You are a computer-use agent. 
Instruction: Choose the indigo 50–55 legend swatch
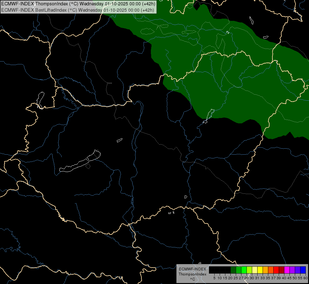click(298, 270)
